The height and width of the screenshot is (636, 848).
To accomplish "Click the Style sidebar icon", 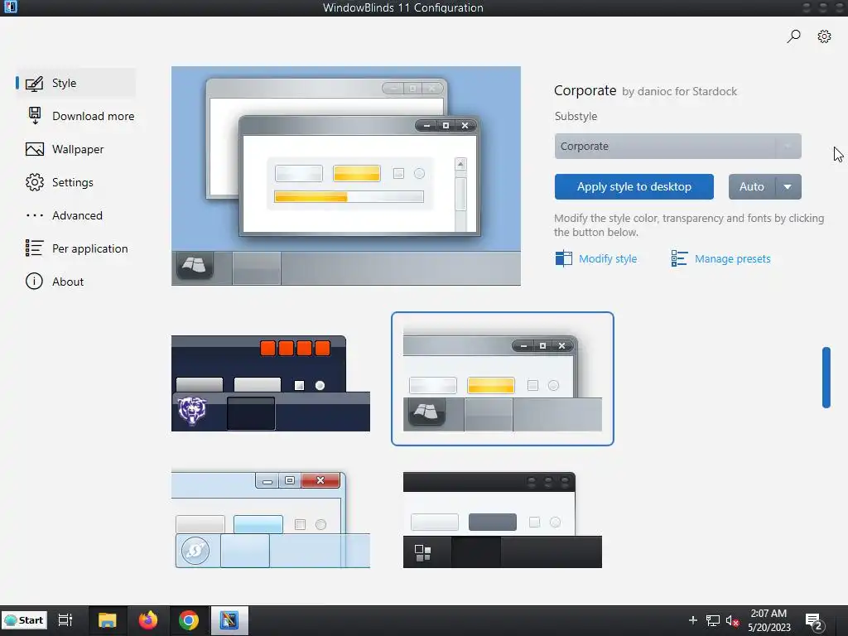I will coord(35,84).
